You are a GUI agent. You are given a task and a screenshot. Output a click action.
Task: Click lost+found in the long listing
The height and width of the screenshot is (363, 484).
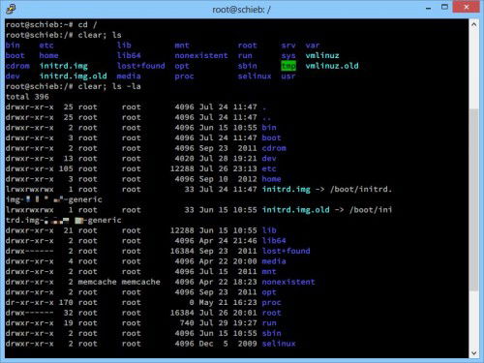(x=286, y=251)
